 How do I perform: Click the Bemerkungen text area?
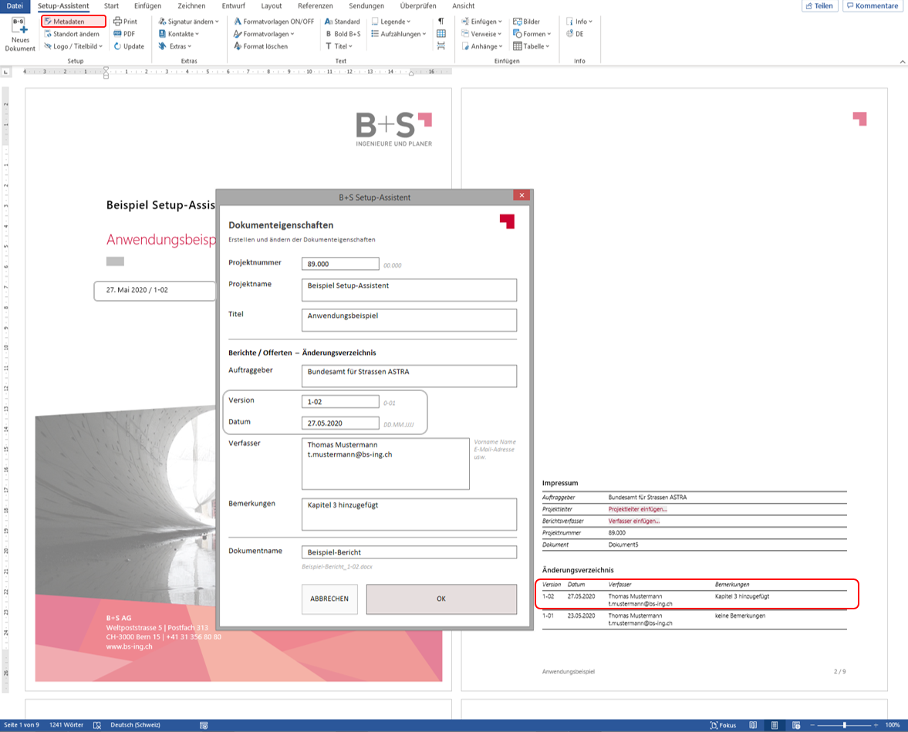409,514
